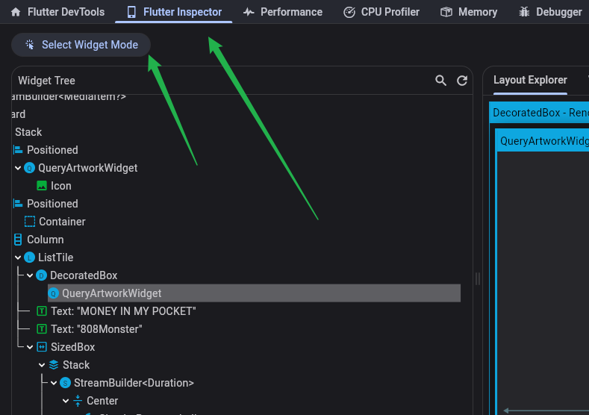Select the Stack row below 'ard'
The image size is (589, 415).
point(28,132)
